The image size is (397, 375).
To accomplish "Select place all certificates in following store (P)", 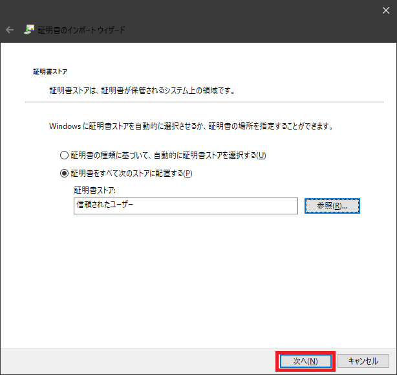I will (x=126, y=174).
